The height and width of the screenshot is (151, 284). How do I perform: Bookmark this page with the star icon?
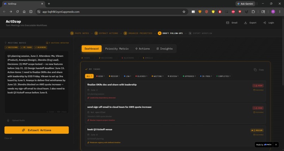coord(184,12)
